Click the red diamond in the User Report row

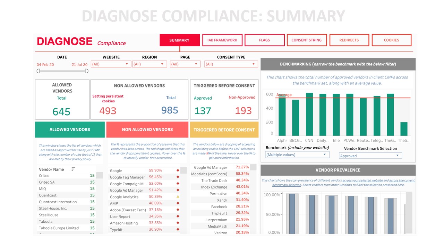coord(178,216)
